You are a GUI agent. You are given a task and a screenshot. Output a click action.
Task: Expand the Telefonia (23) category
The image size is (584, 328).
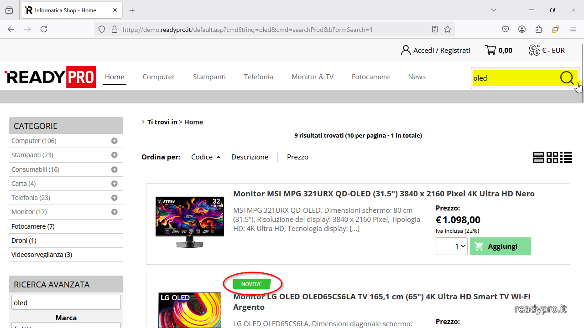[x=115, y=198]
